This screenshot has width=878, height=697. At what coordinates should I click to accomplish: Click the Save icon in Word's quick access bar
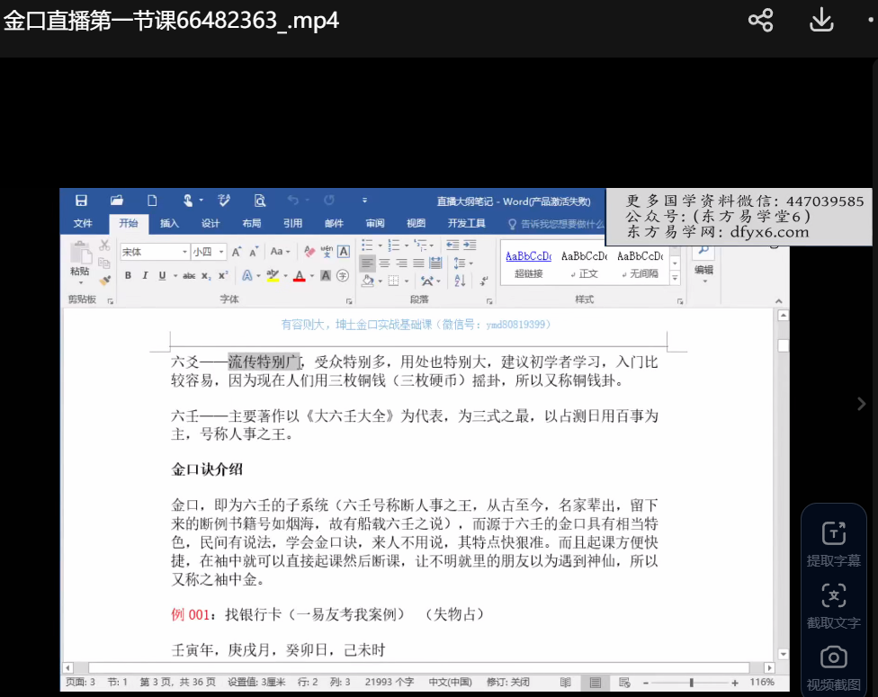(x=82, y=201)
